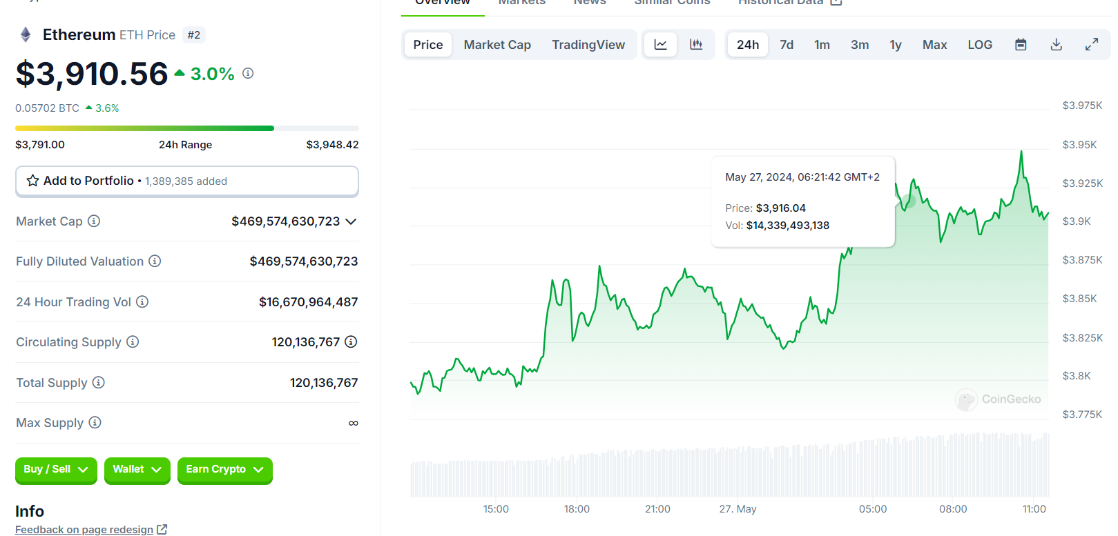Click star icon in Add to Portfolio
The height and width of the screenshot is (536, 1118).
(32, 181)
